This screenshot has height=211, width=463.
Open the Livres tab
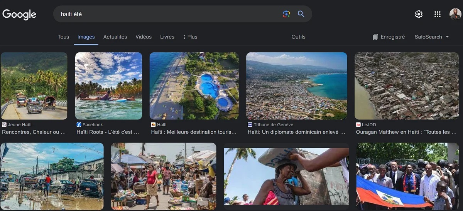point(167,37)
